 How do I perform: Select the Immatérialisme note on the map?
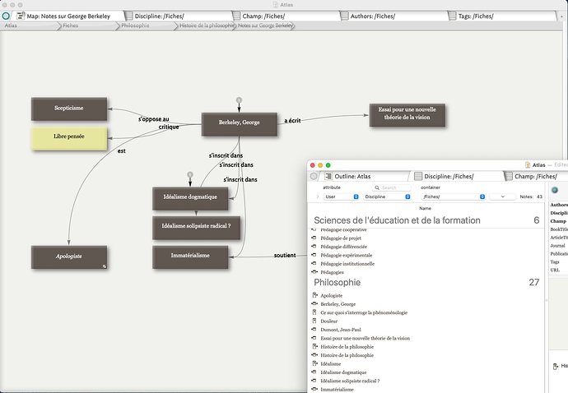click(x=190, y=257)
